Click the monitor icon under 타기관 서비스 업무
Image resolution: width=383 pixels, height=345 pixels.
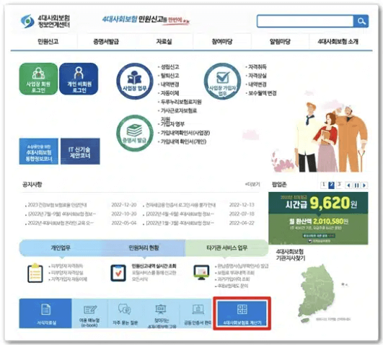point(201,272)
